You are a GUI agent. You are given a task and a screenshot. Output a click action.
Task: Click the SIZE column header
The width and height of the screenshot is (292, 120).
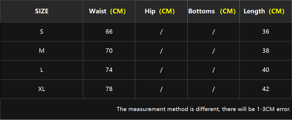(x=41, y=11)
